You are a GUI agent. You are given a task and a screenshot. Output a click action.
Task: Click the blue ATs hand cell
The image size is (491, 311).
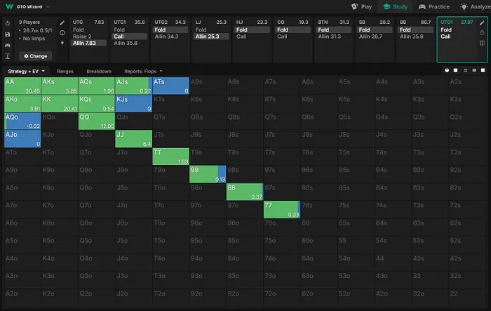(x=170, y=86)
